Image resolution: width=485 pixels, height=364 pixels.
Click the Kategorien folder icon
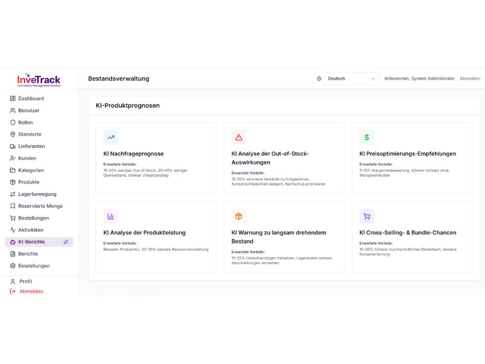click(13, 170)
